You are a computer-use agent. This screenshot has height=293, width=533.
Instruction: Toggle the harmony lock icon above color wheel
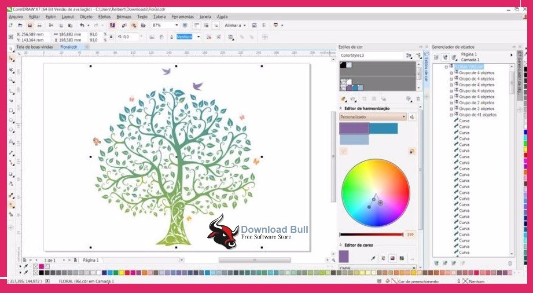click(x=412, y=152)
